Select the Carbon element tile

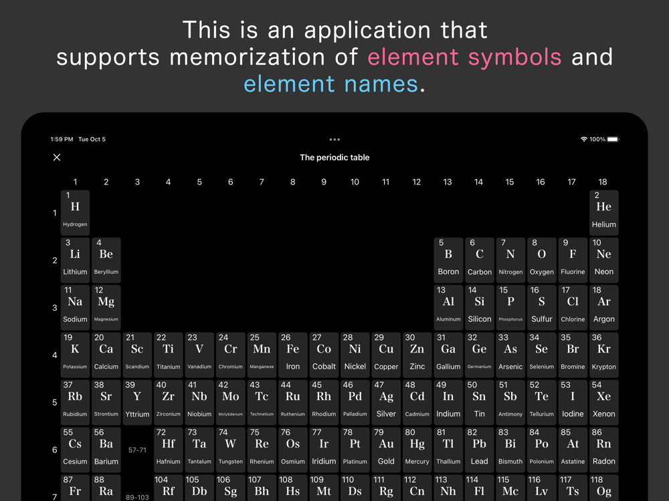click(480, 261)
